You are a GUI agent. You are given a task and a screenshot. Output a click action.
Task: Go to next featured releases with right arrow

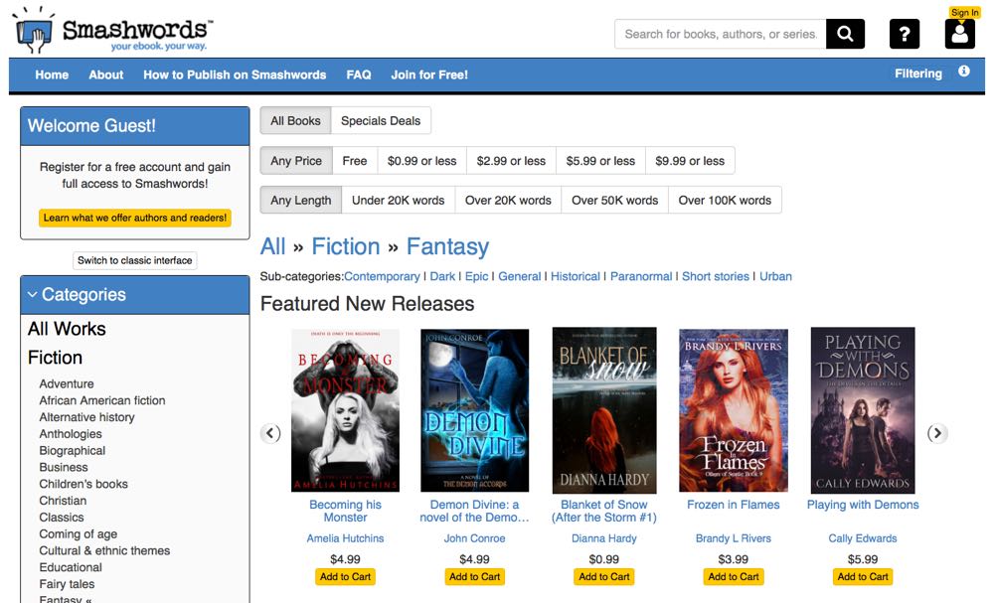(x=937, y=433)
